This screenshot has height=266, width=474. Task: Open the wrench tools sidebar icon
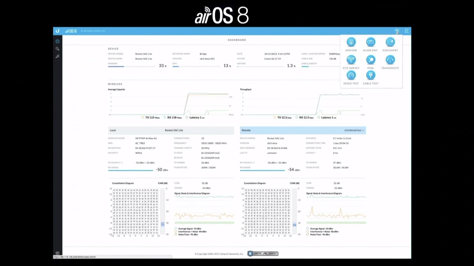(x=57, y=56)
